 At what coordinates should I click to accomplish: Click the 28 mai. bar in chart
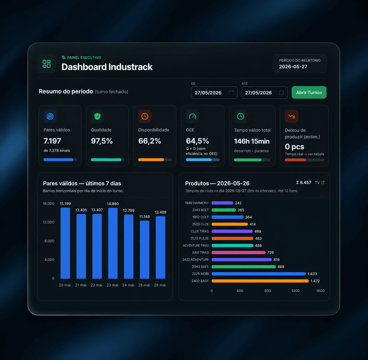click(x=160, y=247)
